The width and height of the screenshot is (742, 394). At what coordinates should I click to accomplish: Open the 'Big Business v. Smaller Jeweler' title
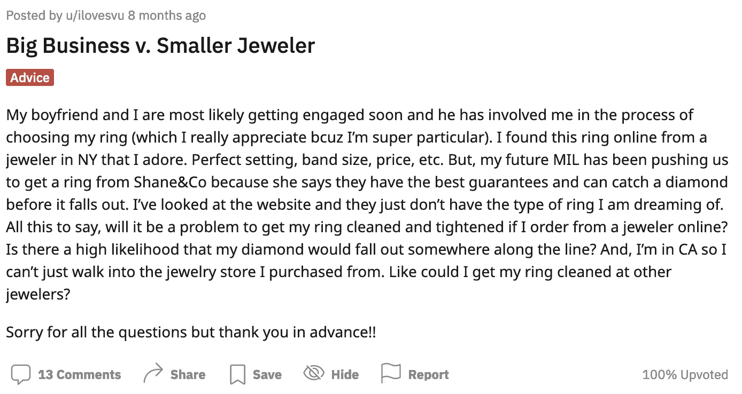tap(160, 45)
